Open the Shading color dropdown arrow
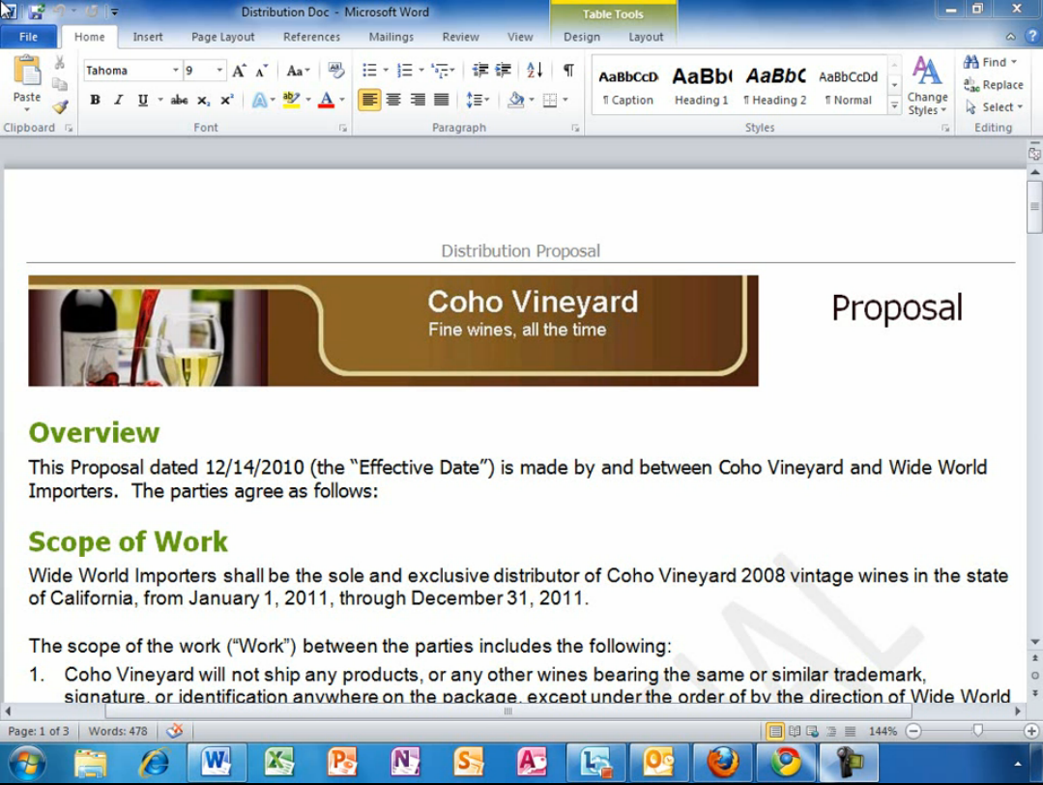Viewport: 1043px width, 785px height. 532,101
